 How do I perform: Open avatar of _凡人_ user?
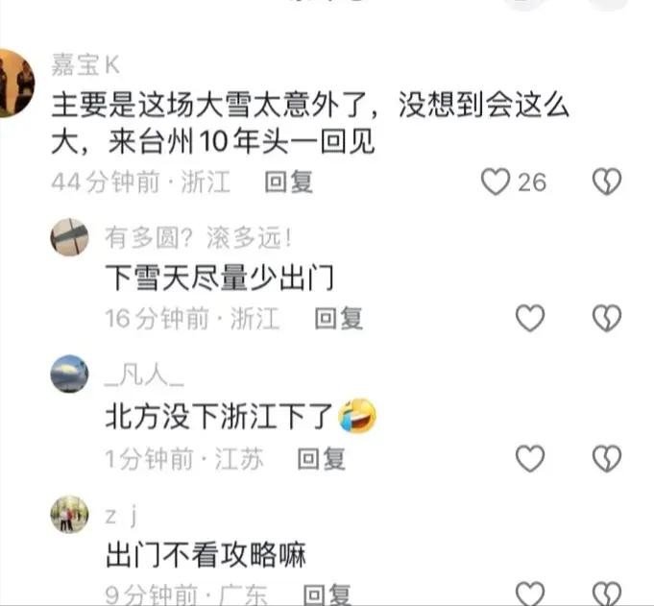(x=69, y=374)
